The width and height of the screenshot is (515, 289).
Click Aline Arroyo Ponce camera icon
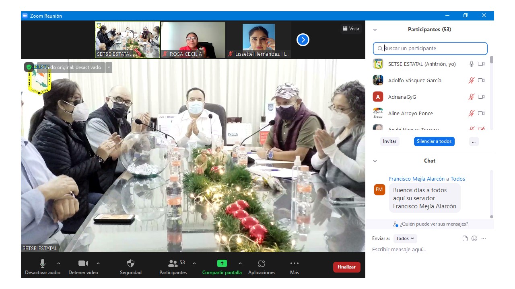coord(481,113)
